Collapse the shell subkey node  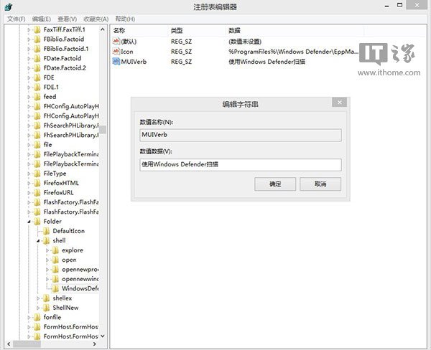(39, 241)
